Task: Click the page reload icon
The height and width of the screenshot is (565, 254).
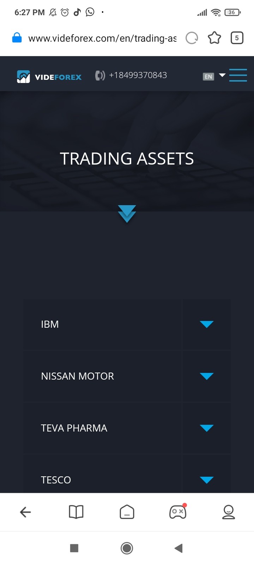Action: (192, 38)
